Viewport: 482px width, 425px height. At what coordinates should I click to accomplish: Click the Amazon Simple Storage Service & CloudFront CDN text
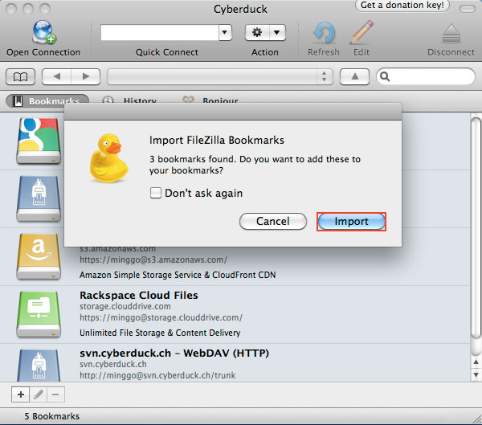click(x=178, y=275)
